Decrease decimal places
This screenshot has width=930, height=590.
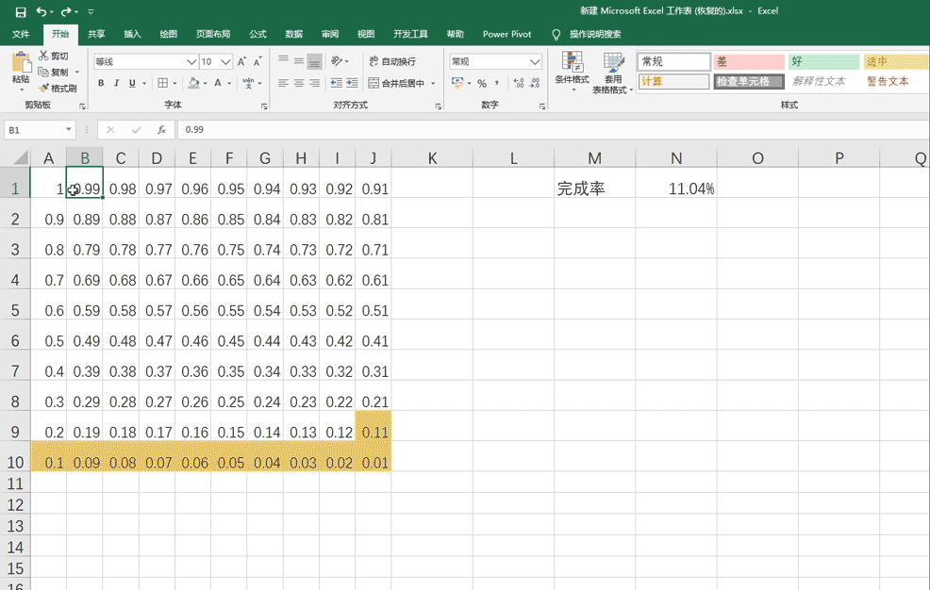(535, 84)
